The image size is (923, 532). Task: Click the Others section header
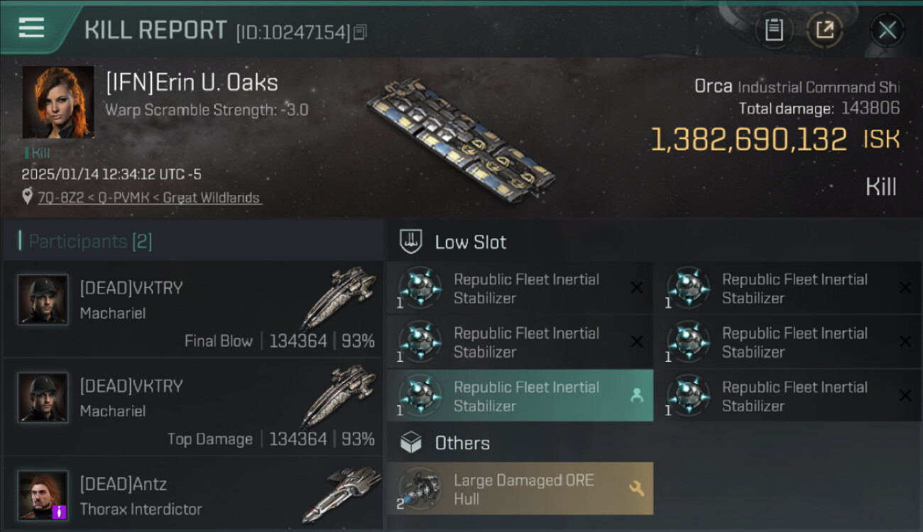pyautogui.click(x=462, y=443)
